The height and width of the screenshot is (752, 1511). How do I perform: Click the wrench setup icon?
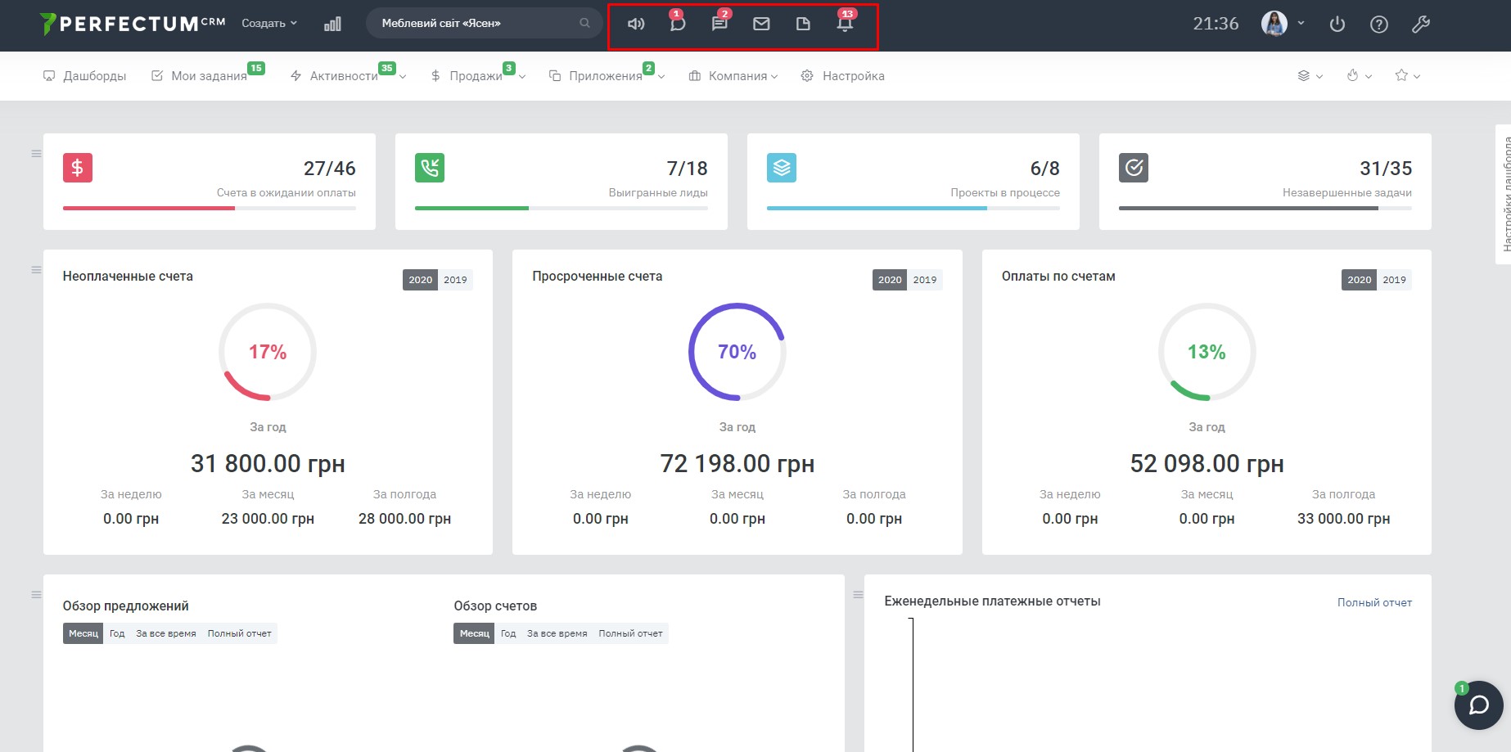point(1420,25)
